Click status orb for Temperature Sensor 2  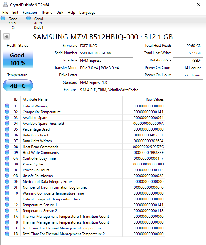pos(7,211)
